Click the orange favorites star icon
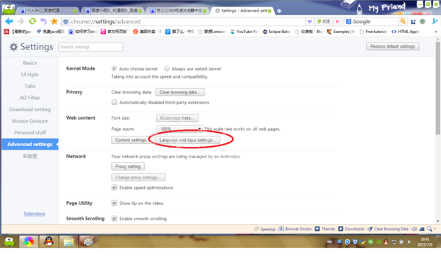 coord(54,21)
